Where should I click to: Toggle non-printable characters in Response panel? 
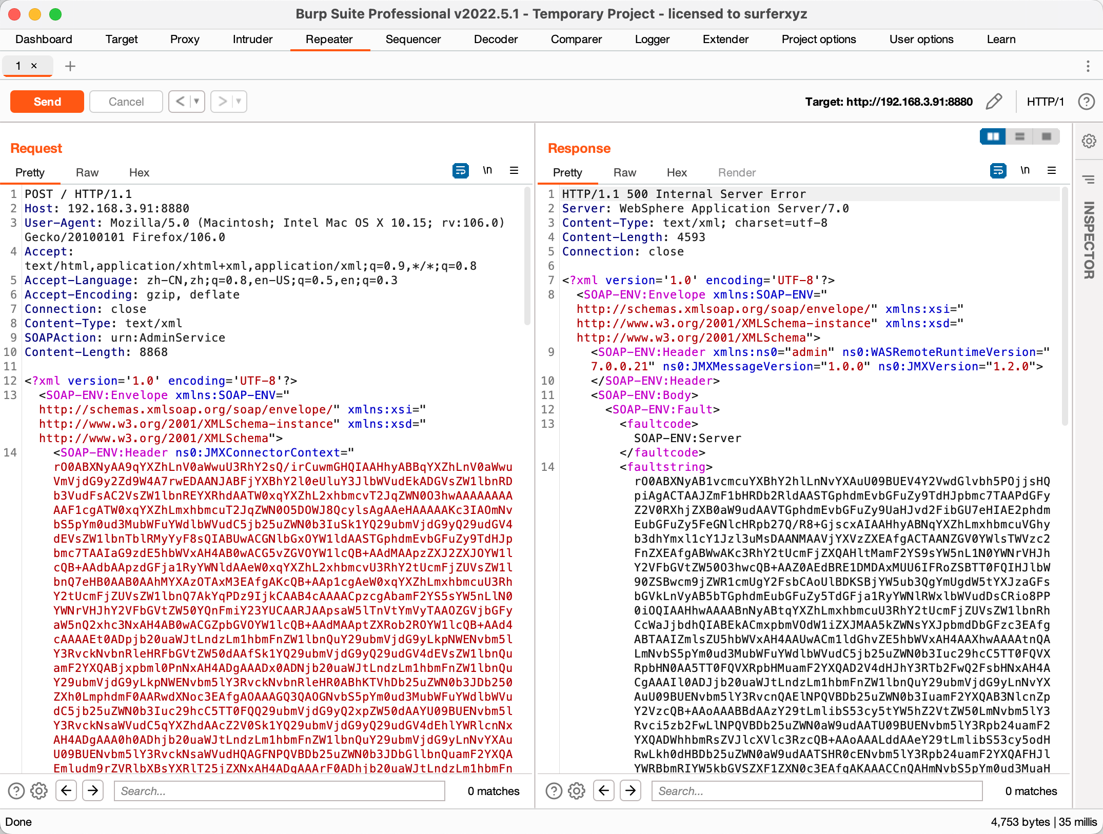(x=1025, y=171)
